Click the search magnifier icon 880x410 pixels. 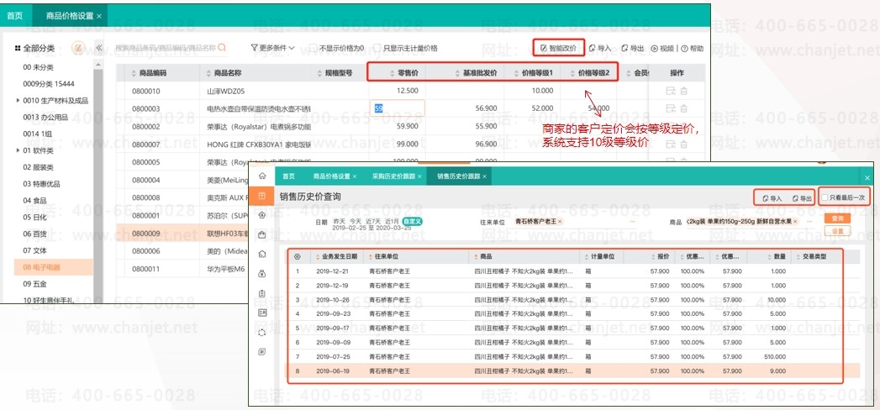pyautogui.click(x=222, y=48)
